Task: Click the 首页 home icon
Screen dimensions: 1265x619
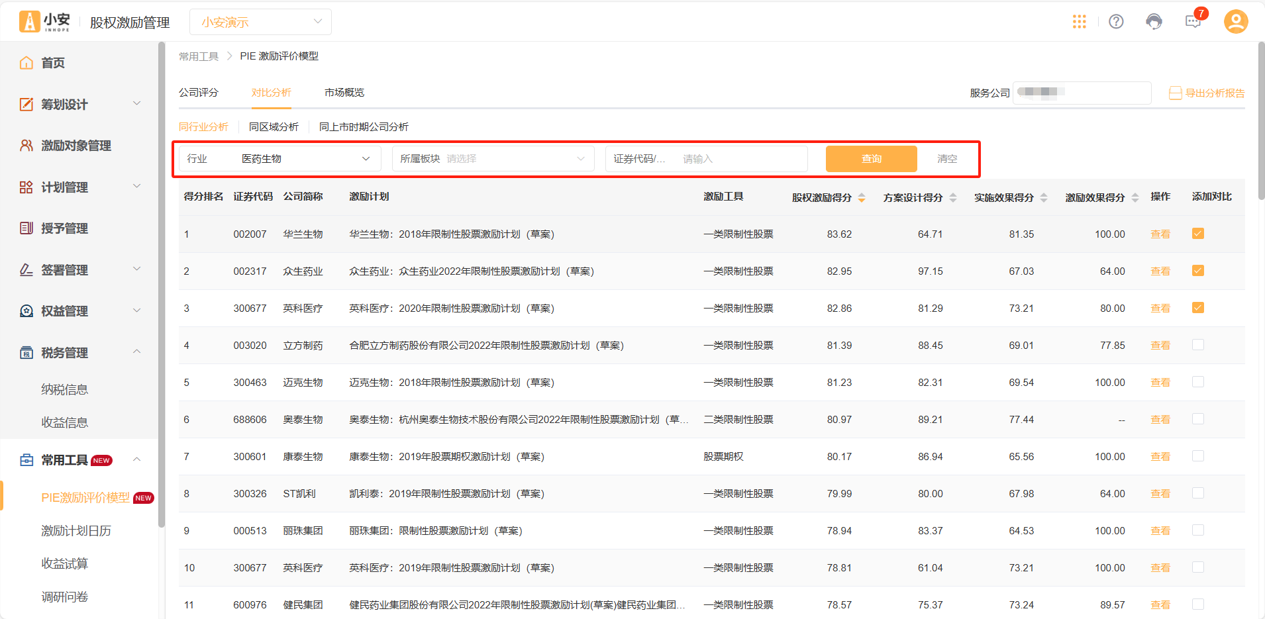Action: click(x=26, y=63)
